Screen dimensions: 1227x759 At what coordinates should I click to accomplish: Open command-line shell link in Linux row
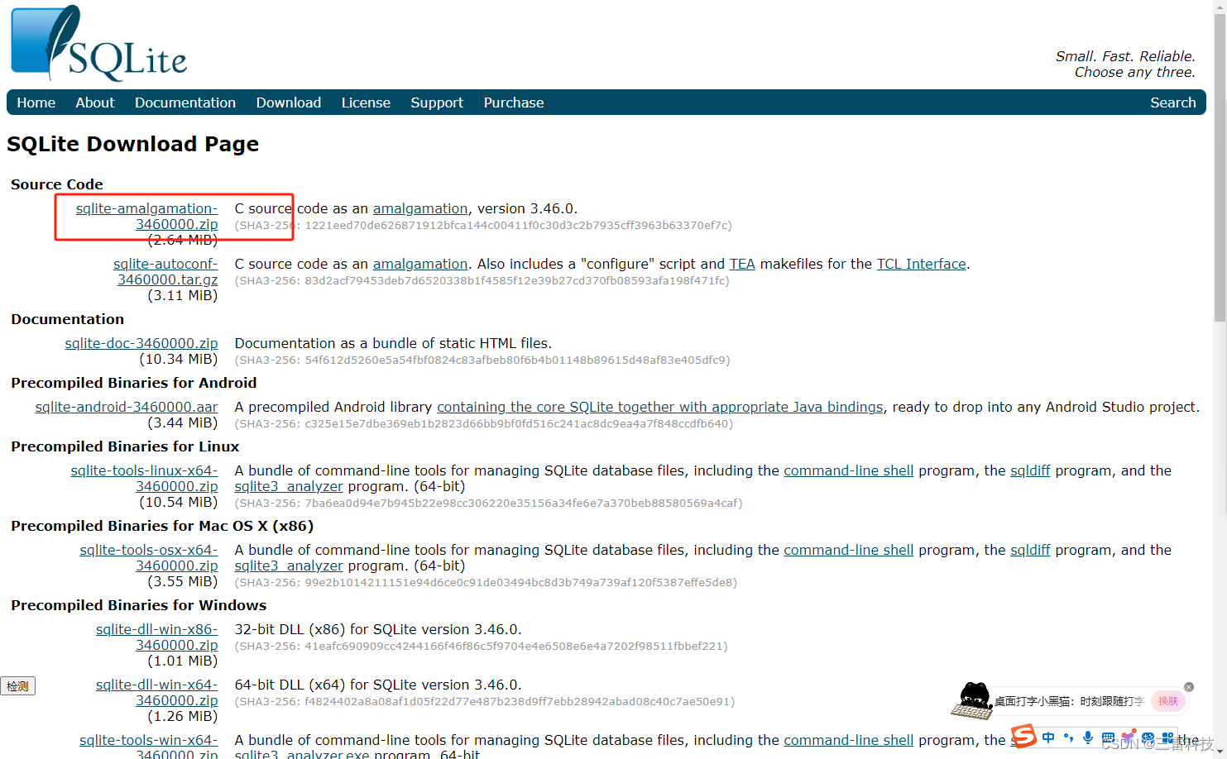849,470
